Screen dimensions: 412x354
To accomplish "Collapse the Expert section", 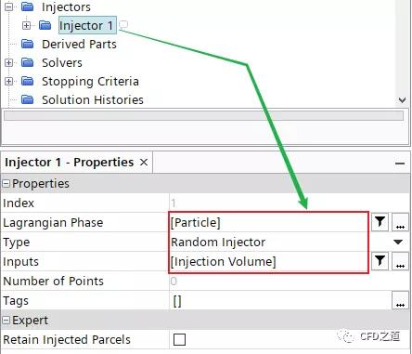I will click(6, 321).
